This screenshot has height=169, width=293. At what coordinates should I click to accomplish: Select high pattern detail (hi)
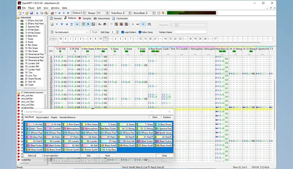click(143, 24)
